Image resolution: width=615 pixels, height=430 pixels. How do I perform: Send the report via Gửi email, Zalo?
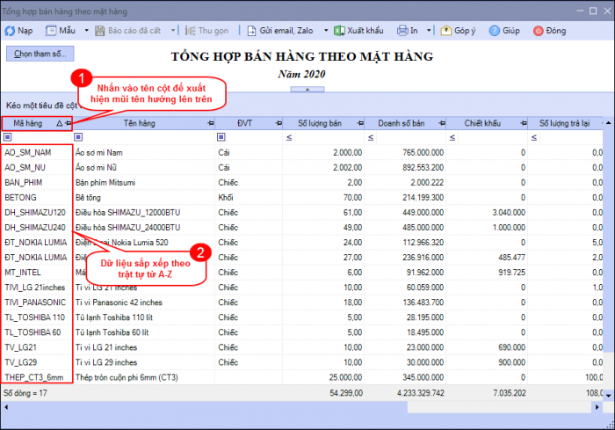pyautogui.click(x=280, y=30)
